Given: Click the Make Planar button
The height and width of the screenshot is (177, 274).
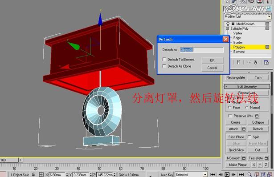Looking at the screenshot, I should [238, 165].
